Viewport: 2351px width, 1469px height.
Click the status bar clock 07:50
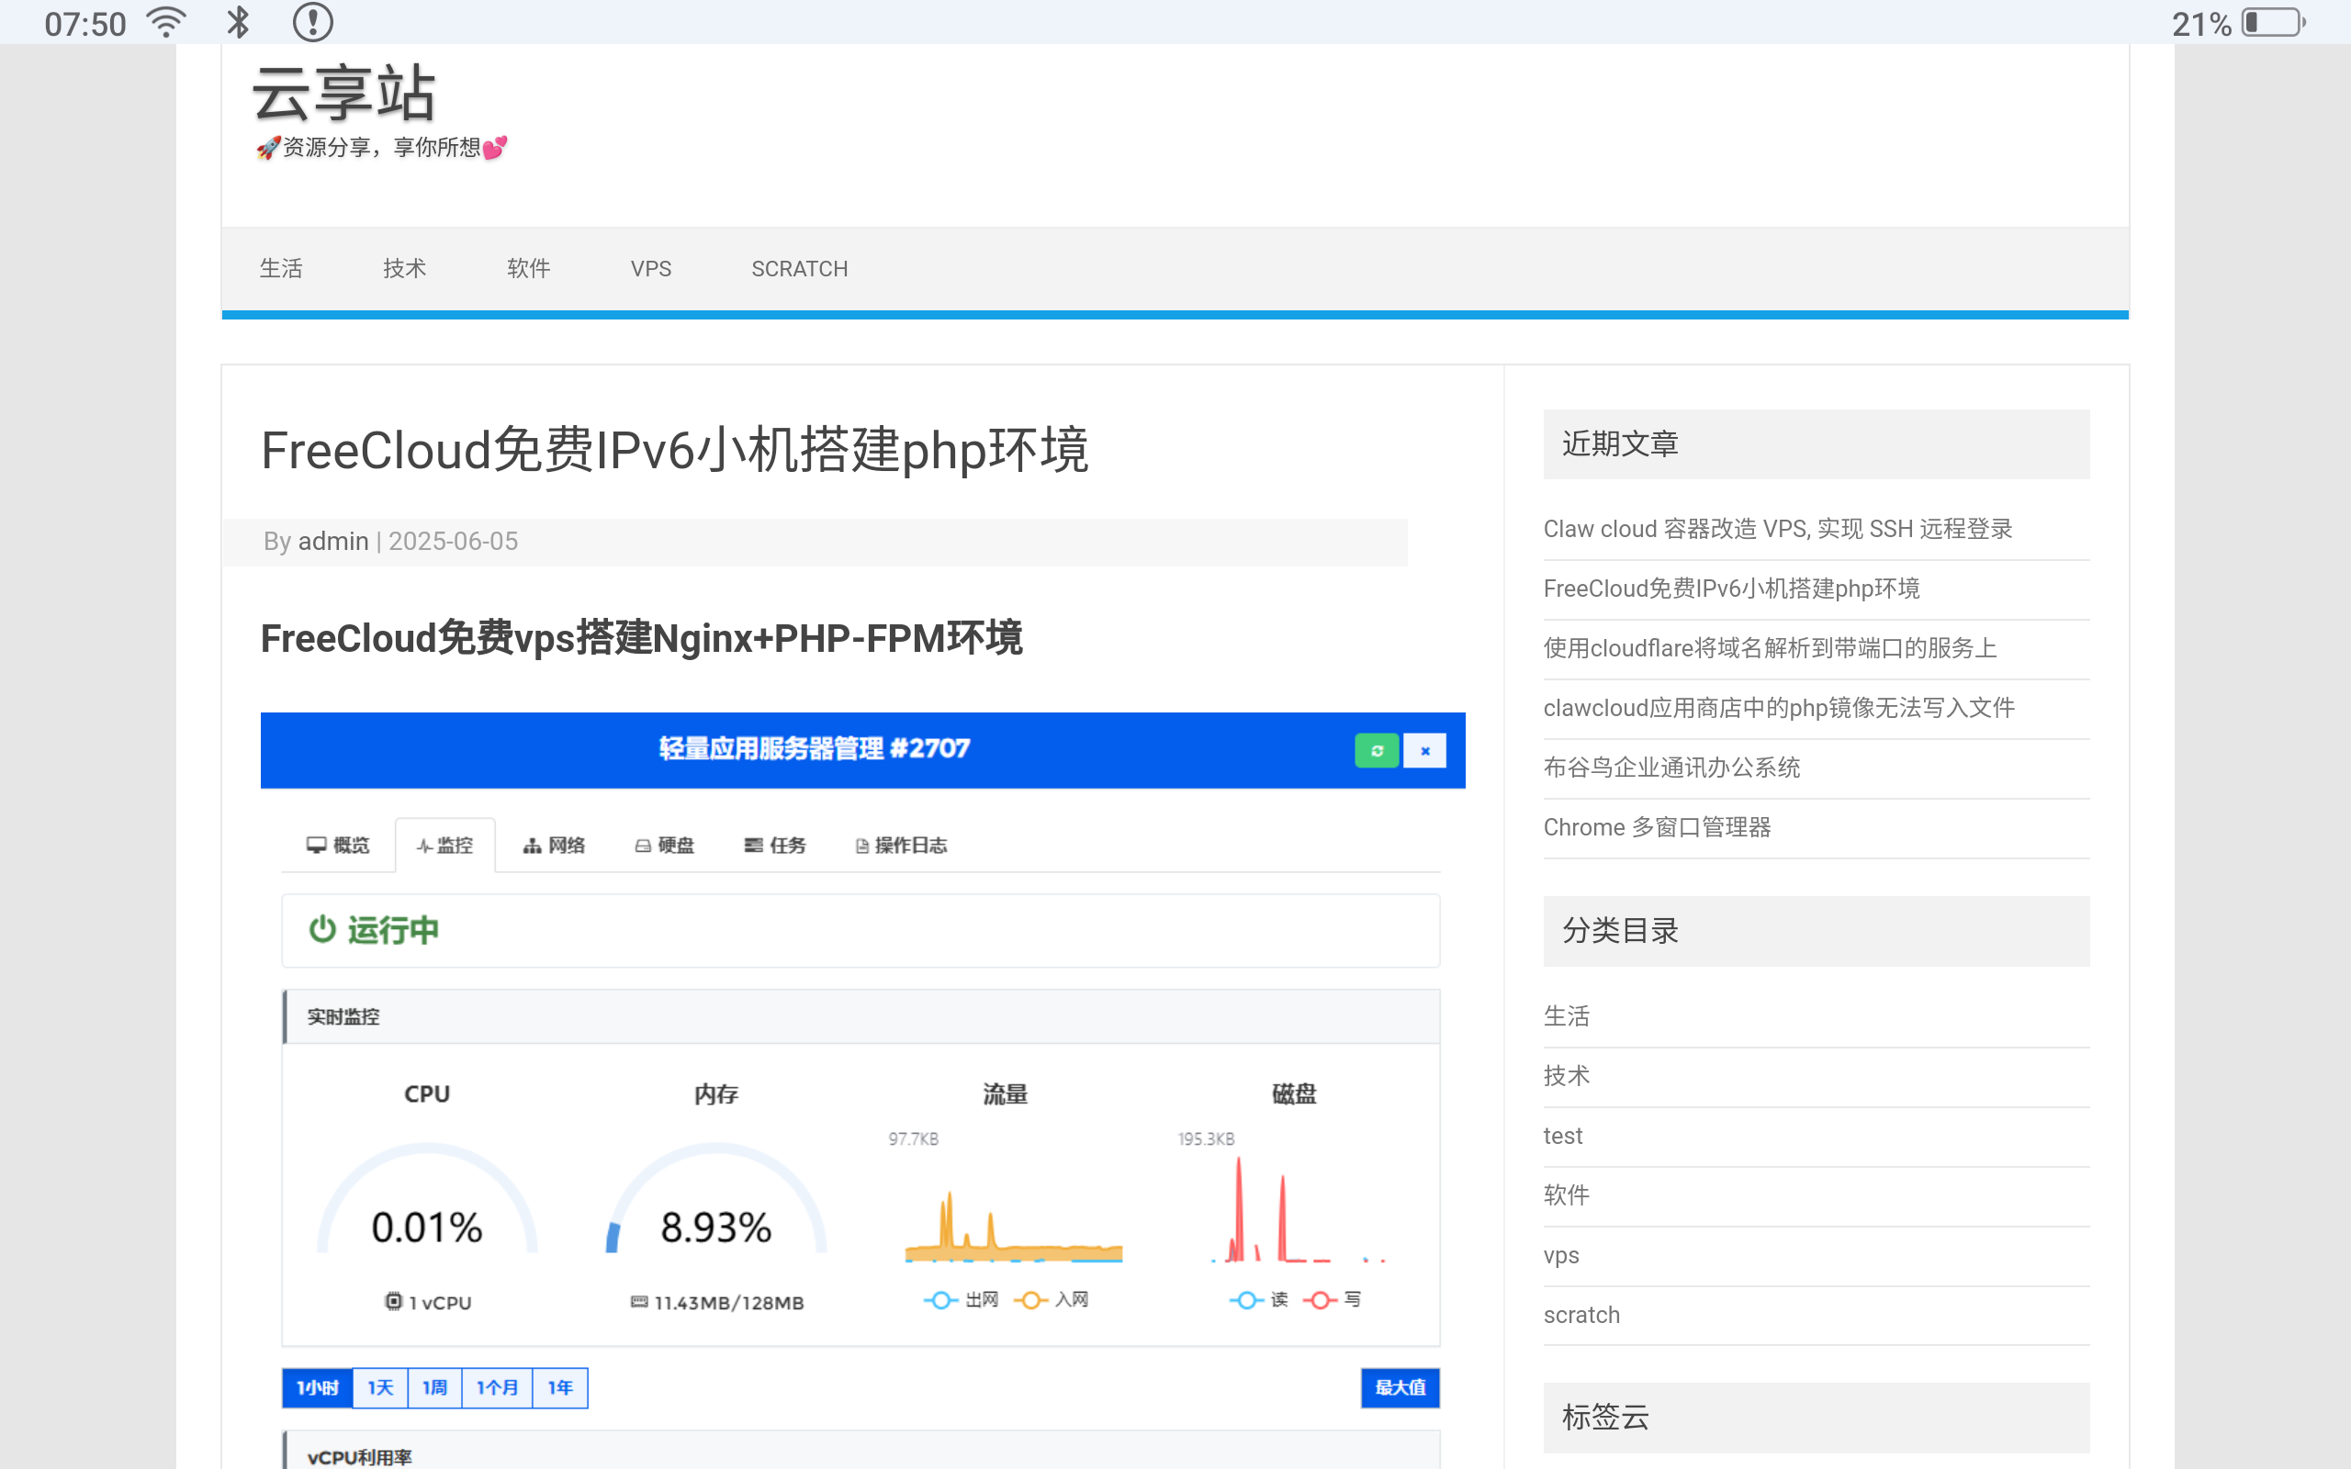click(x=85, y=23)
